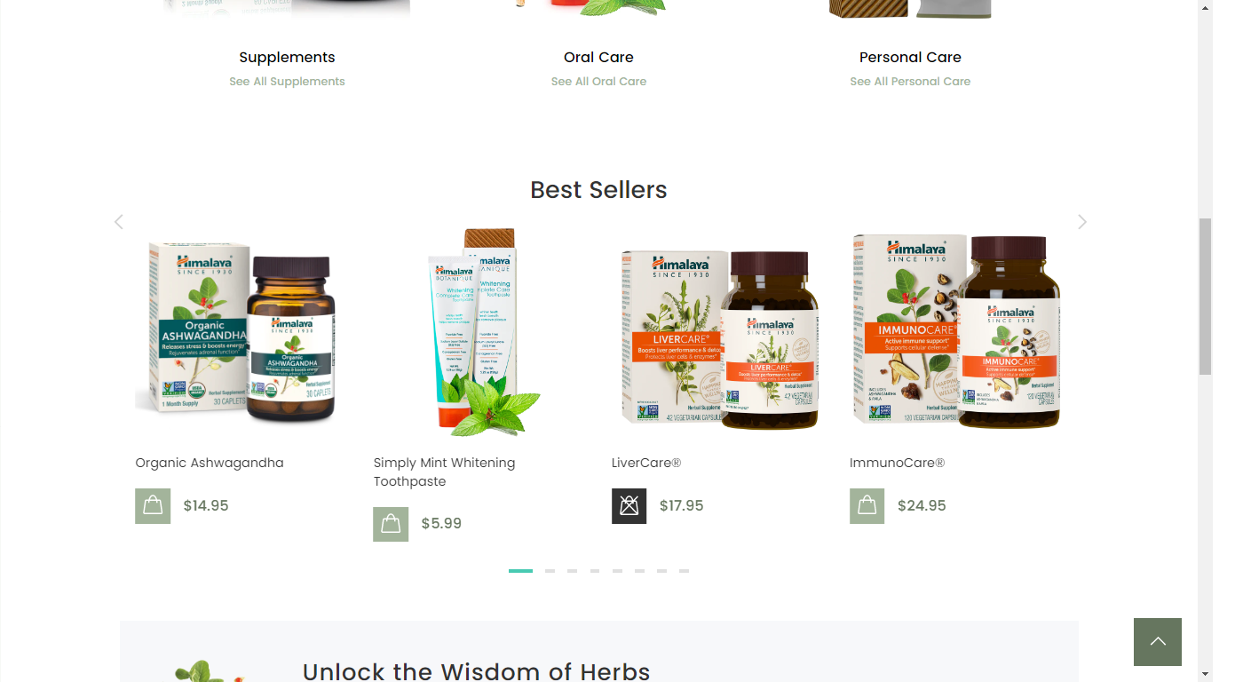Click the scrollbar down arrow

(x=1205, y=674)
